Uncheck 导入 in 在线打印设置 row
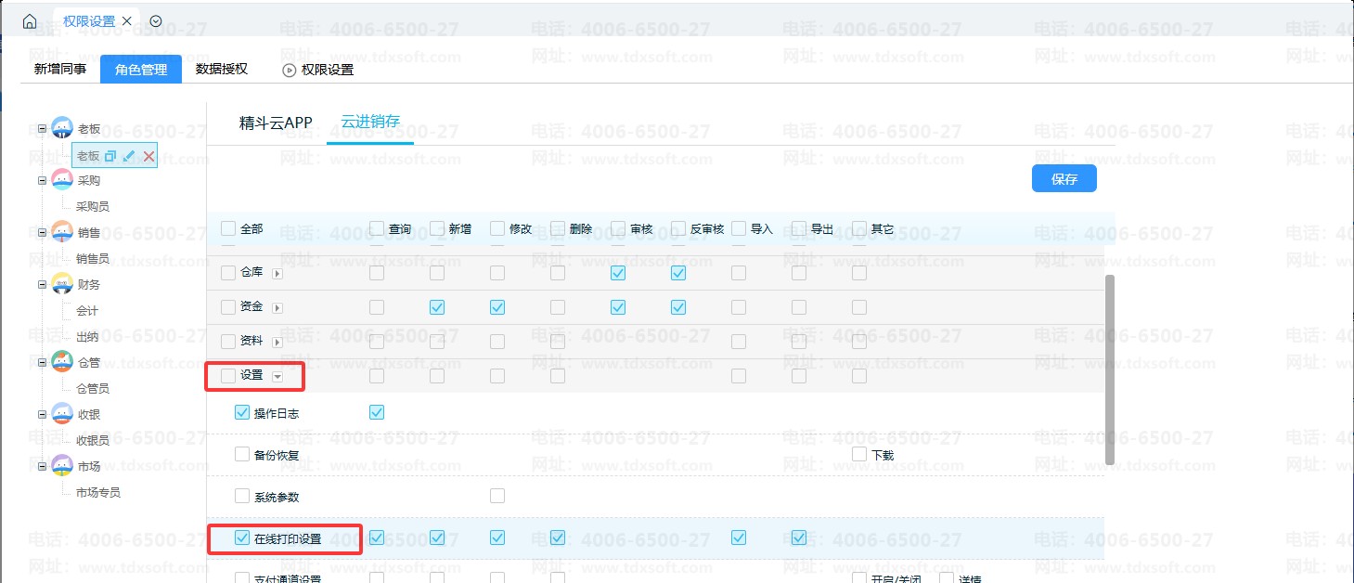This screenshot has width=1354, height=583. coord(739,538)
